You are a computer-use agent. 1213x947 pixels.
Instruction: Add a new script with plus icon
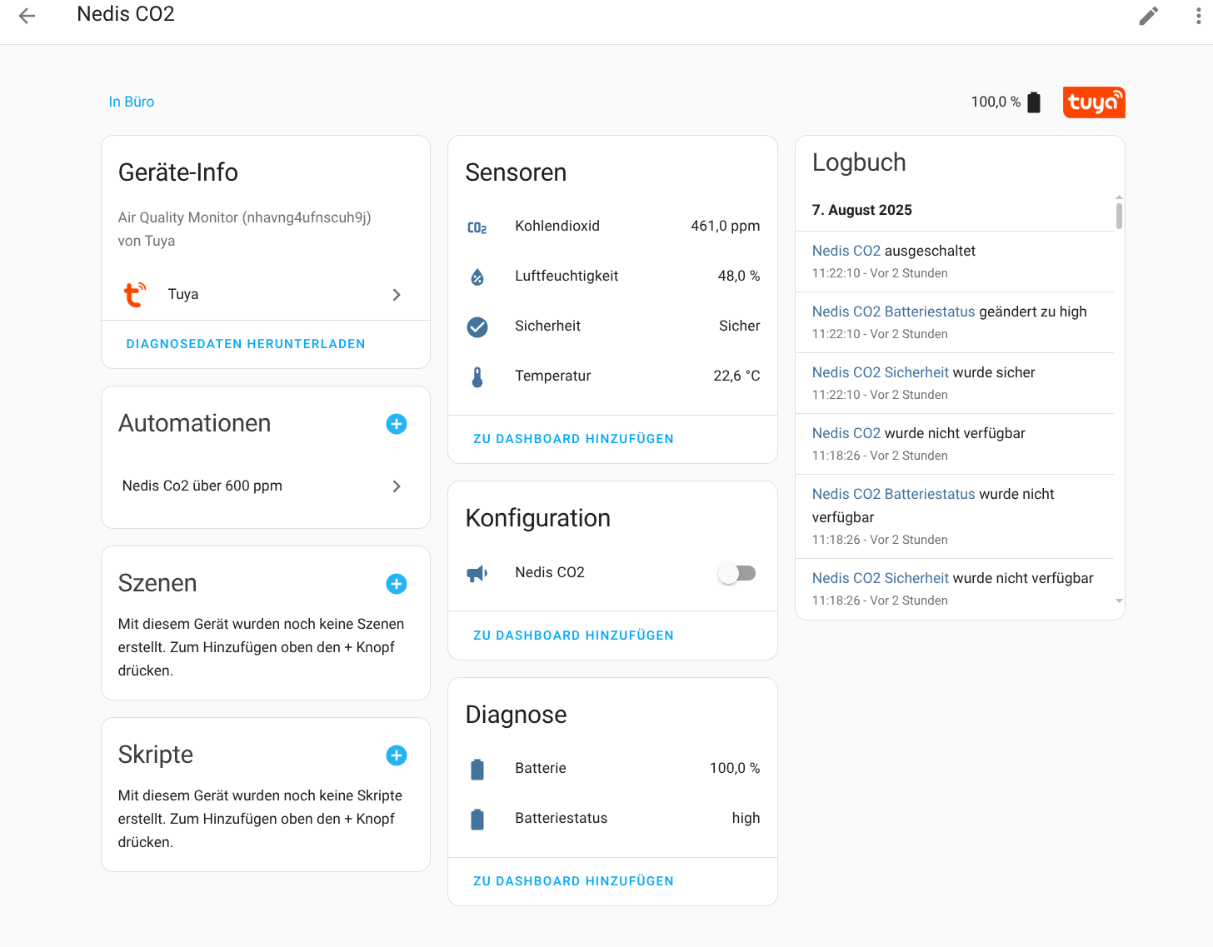click(x=397, y=755)
